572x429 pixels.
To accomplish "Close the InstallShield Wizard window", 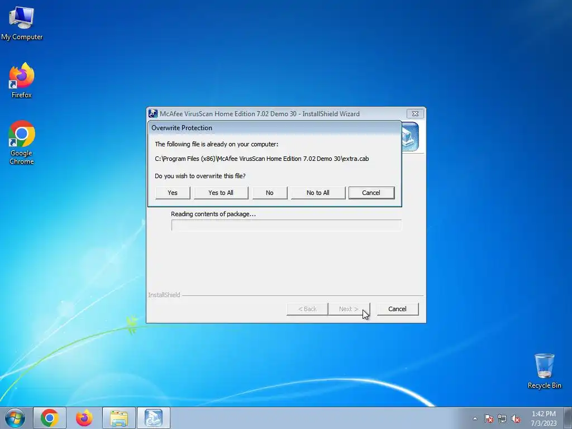I will point(415,114).
